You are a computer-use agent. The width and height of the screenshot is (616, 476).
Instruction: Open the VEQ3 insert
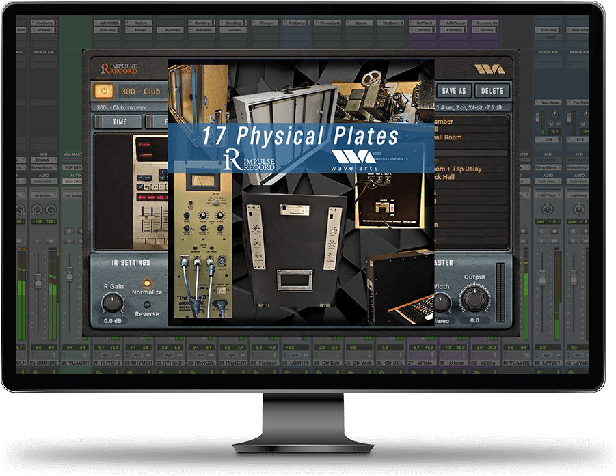548,37
